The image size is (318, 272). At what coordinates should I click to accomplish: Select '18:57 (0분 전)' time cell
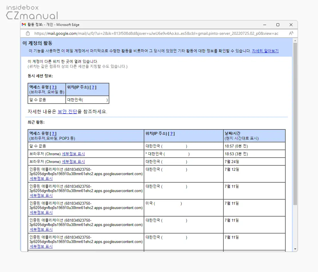(254, 146)
